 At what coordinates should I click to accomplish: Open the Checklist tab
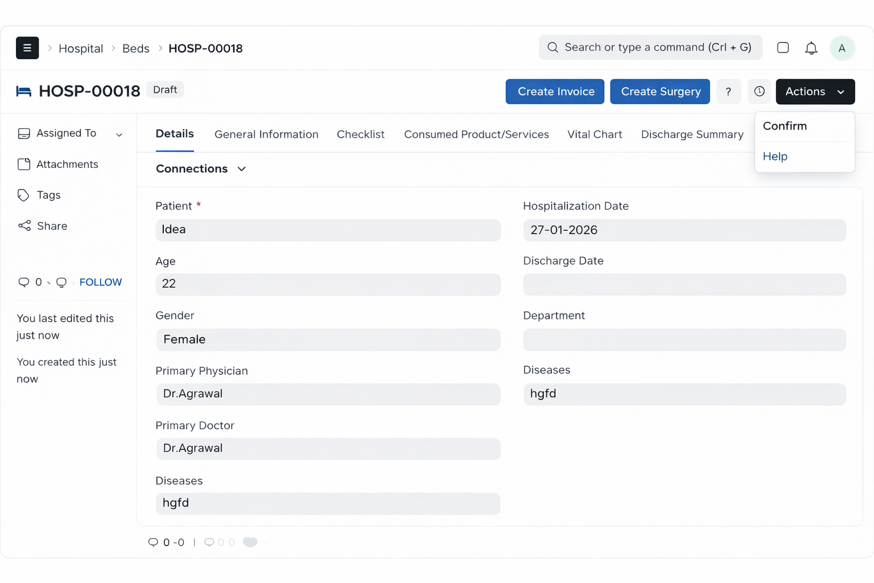[361, 134]
